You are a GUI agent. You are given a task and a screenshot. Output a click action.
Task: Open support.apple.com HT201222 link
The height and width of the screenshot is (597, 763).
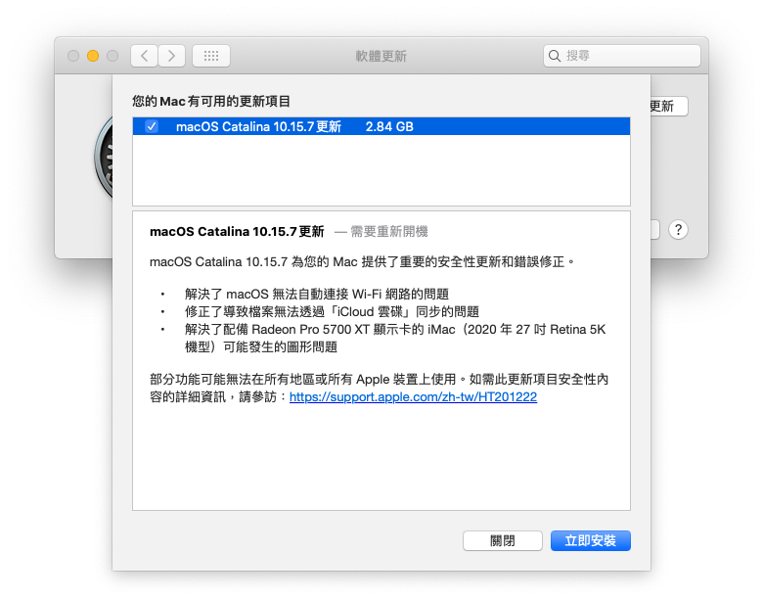pyautogui.click(x=413, y=397)
